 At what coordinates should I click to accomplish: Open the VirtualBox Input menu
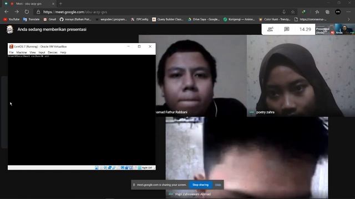[42, 53]
